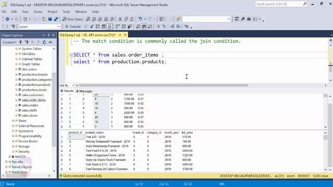The height and width of the screenshot is (187, 333).
Task: Select the Programmability folder
Action: 30,136
